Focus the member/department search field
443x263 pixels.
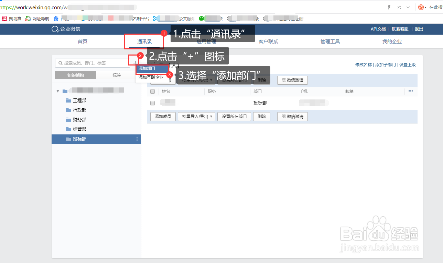(x=93, y=63)
